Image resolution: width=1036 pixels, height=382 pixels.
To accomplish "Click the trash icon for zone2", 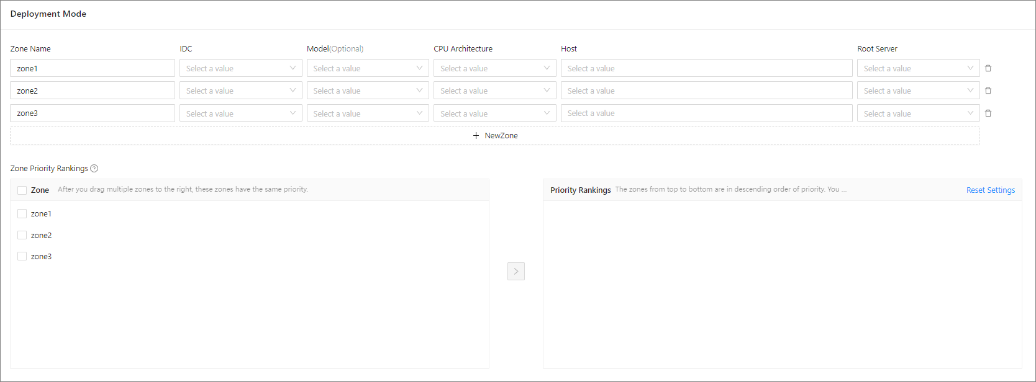I will pyautogui.click(x=988, y=91).
